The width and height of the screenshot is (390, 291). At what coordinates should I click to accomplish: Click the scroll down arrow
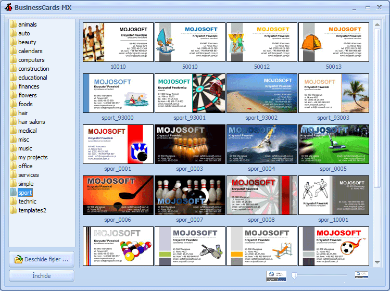point(377,262)
